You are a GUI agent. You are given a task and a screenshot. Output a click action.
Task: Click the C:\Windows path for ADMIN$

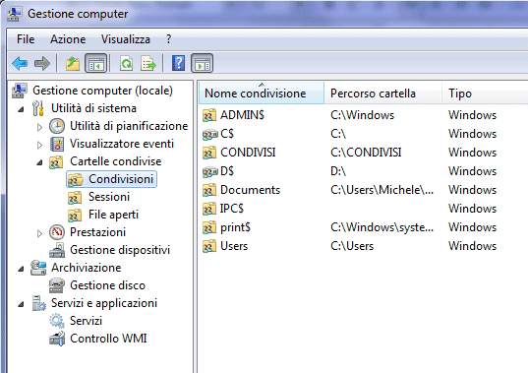tap(363, 115)
